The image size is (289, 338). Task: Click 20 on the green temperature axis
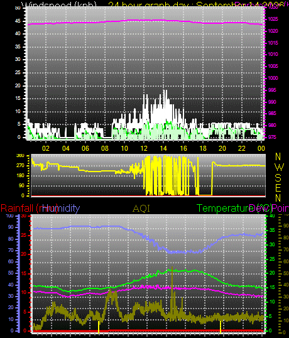coord(272,273)
